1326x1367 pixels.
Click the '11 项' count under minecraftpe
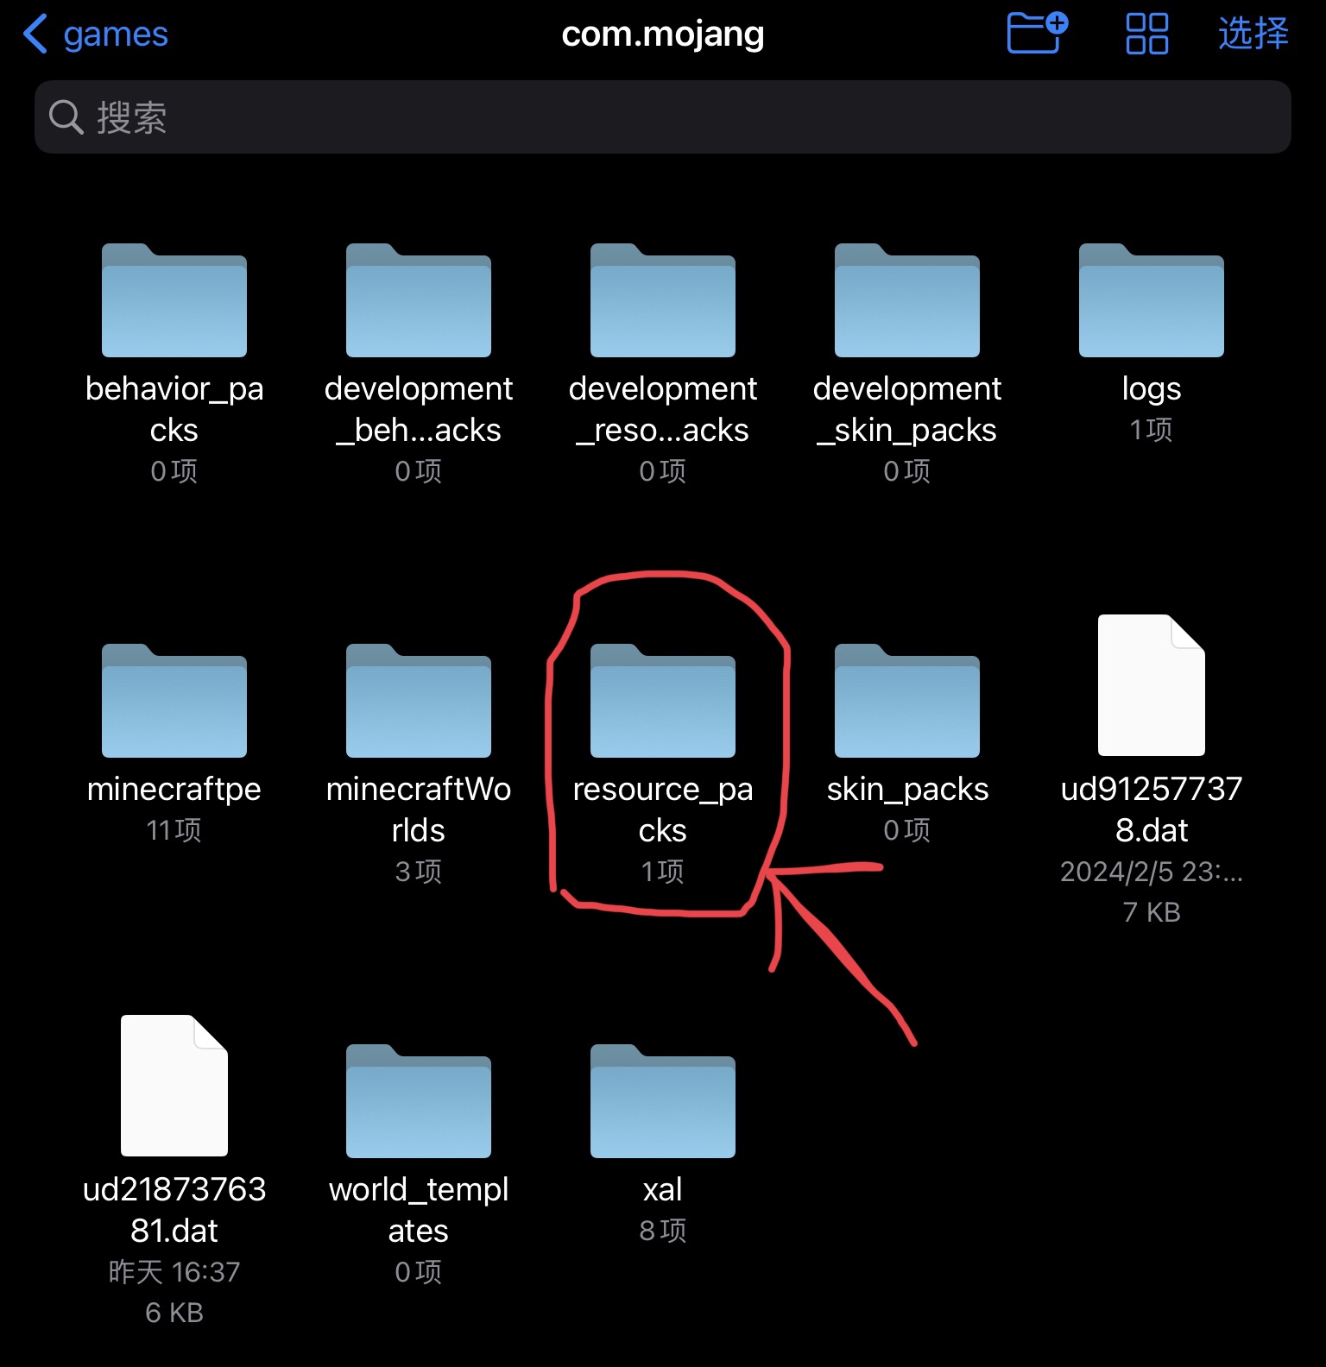pyautogui.click(x=174, y=830)
